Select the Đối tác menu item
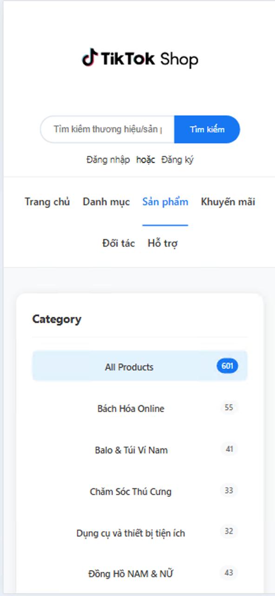This screenshot has width=275, height=596. [118, 243]
